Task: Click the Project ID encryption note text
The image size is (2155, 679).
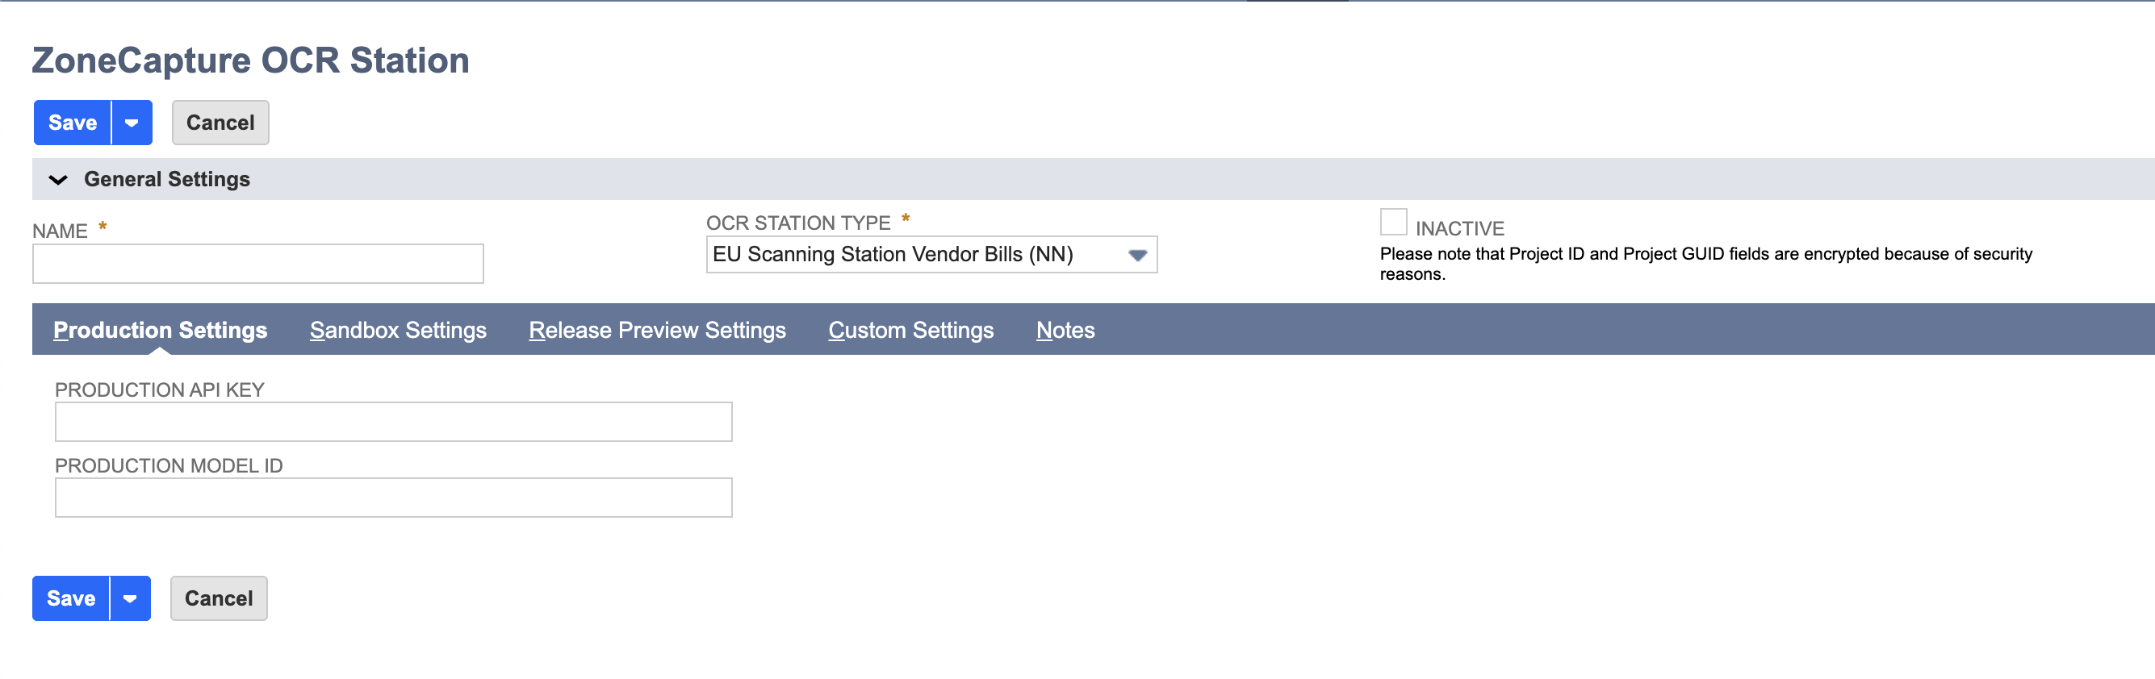Action: pyautogui.click(x=1705, y=265)
